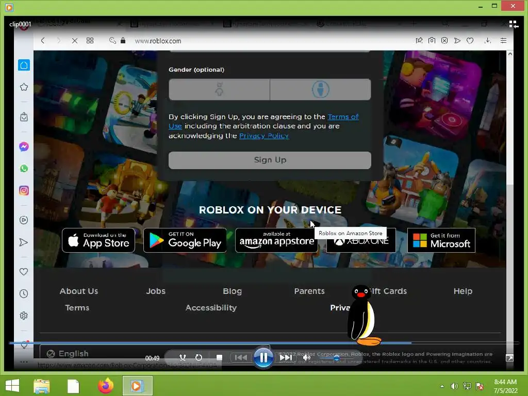
Task: Open browsing history from the sidebar
Action: pos(24,293)
